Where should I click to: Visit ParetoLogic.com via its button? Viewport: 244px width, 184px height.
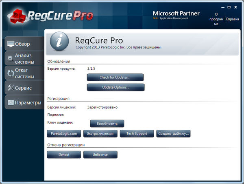tap(64, 134)
